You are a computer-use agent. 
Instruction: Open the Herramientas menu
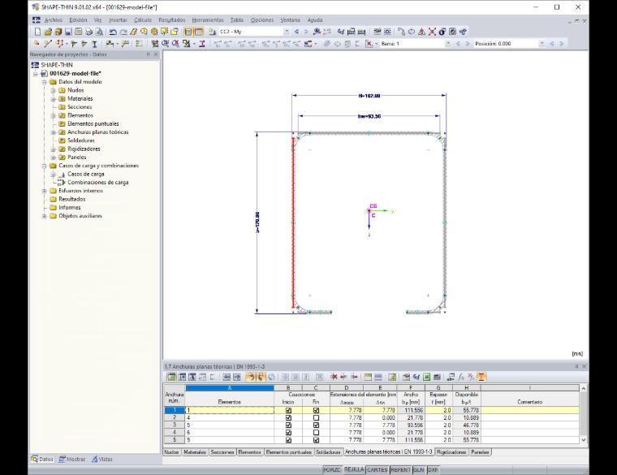(x=208, y=20)
